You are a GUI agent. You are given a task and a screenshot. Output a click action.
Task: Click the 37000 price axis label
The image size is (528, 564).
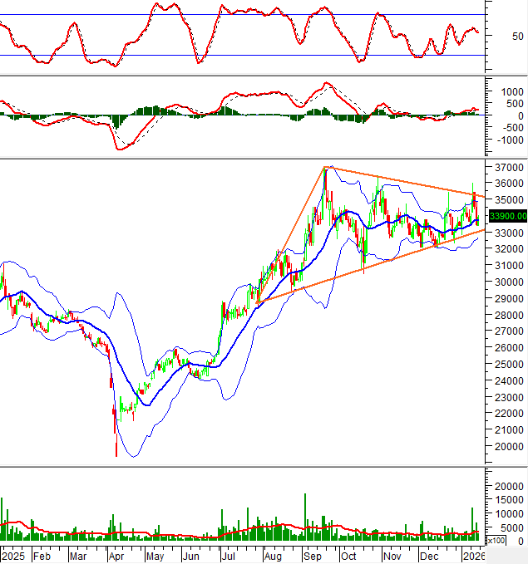coord(506,168)
